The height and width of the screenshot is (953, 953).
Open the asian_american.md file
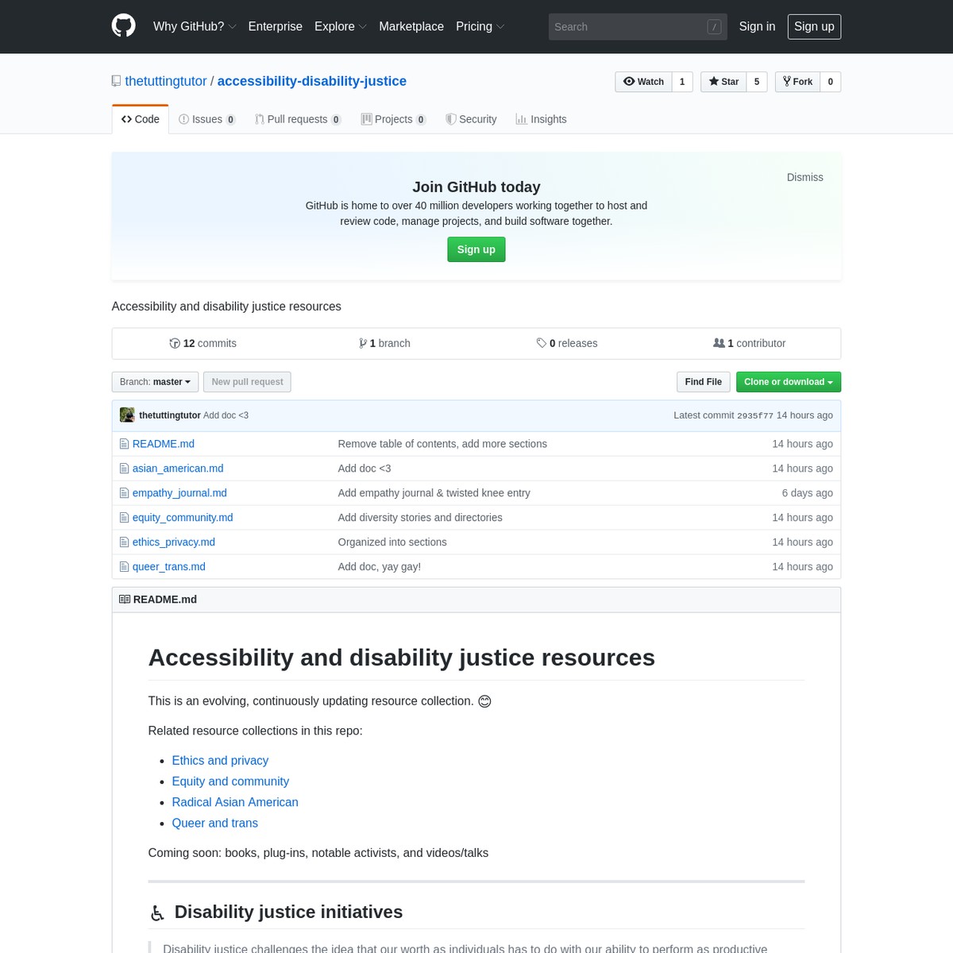tap(178, 469)
